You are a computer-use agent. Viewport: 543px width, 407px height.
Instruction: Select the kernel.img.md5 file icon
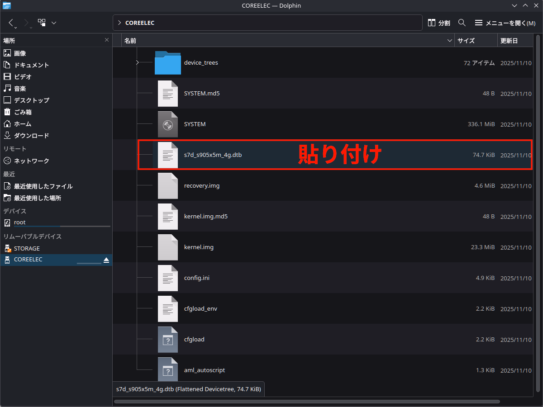168,216
